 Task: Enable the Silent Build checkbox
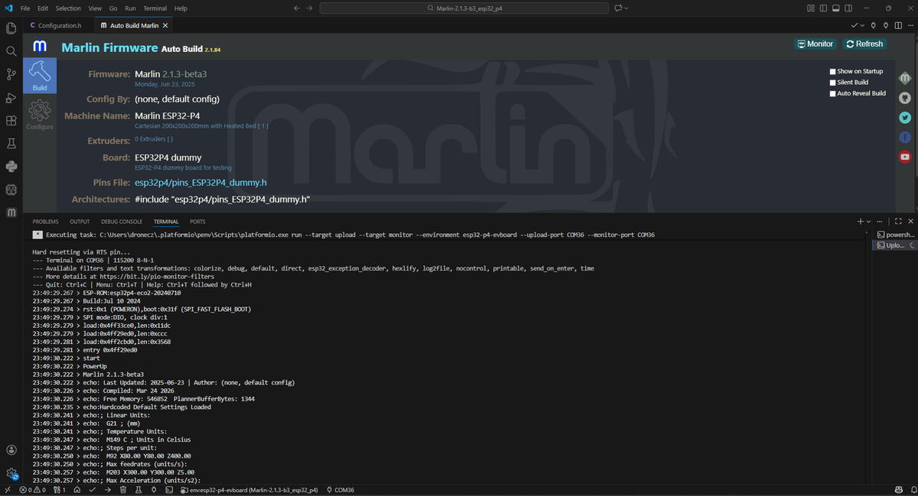833,83
